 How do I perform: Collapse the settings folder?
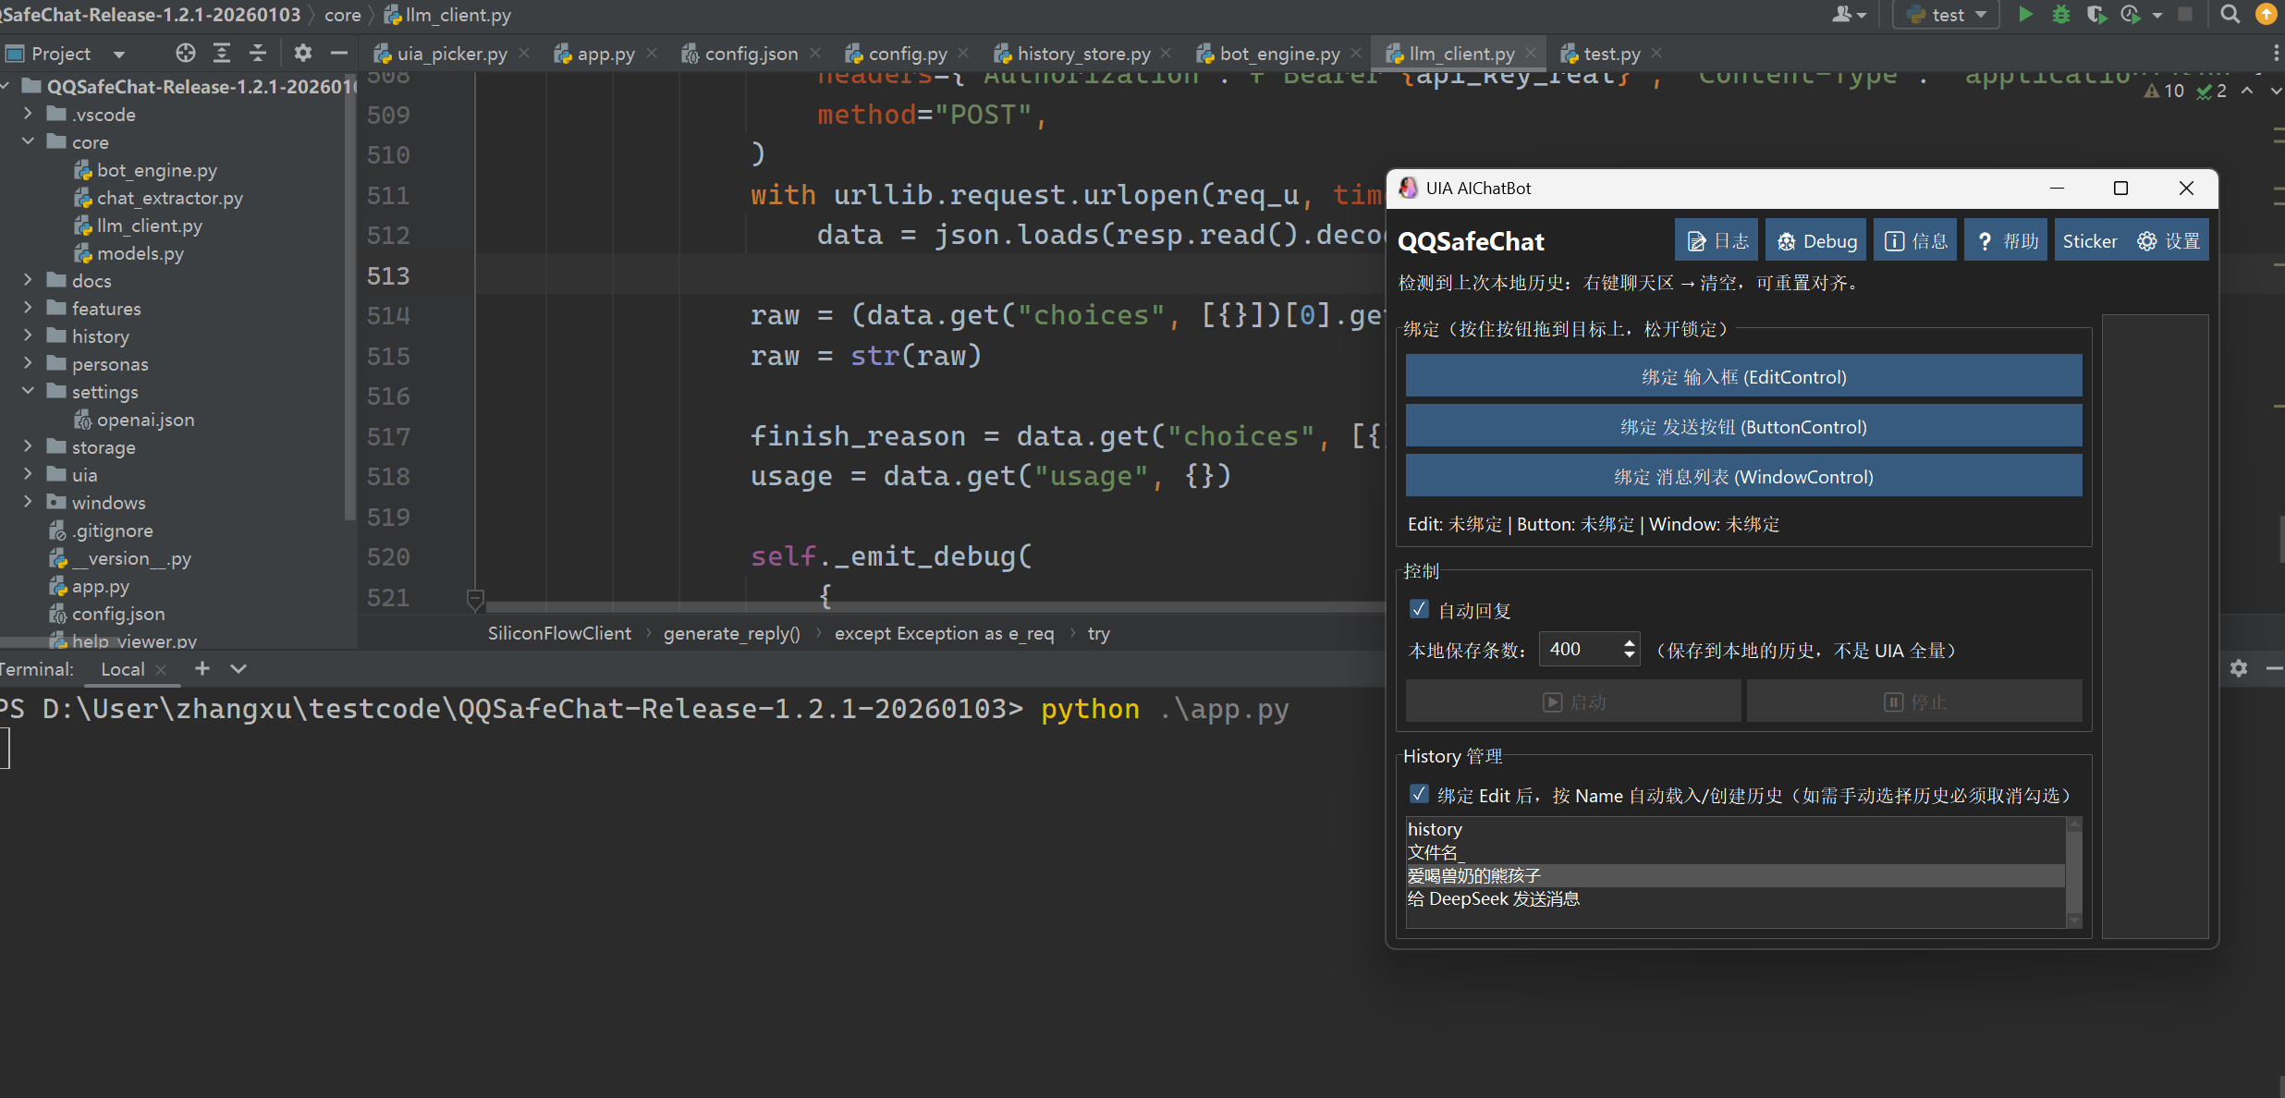pyautogui.click(x=28, y=391)
